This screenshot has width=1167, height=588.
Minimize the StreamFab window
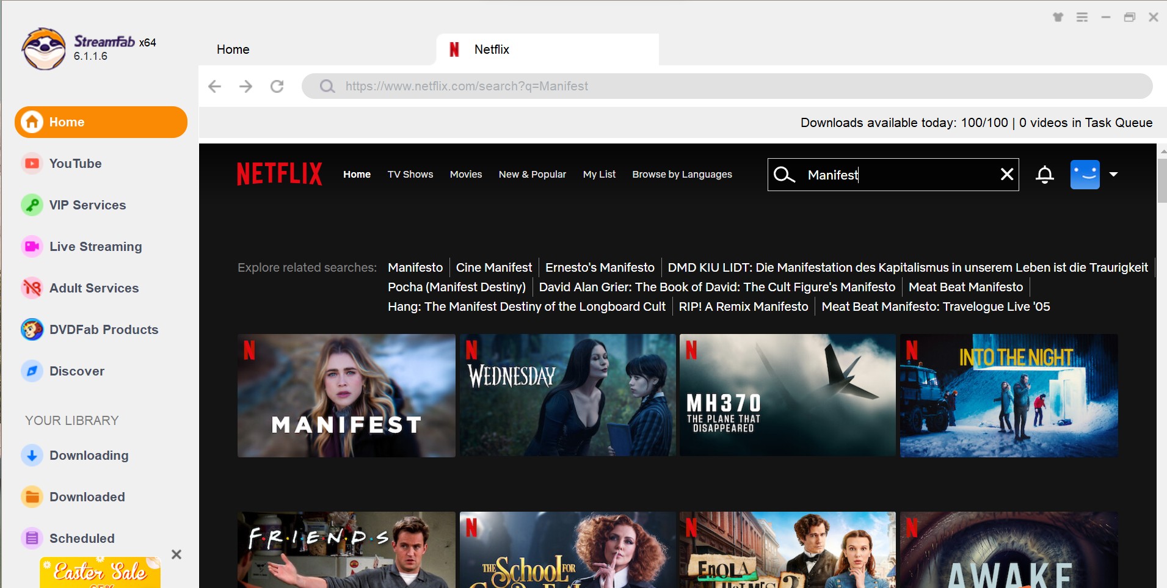coord(1106,17)
